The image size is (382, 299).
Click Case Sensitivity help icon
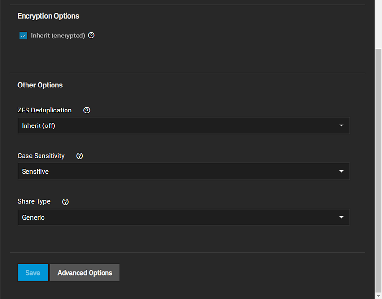pos(80,156)
